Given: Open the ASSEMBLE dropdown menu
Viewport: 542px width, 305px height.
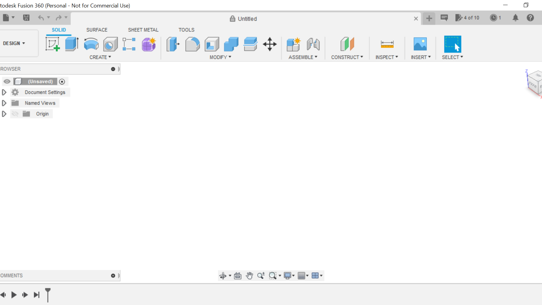Looking at the screenshot, I should [x=303, y=57].
